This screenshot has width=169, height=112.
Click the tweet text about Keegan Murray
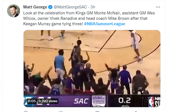click(54, 24)
